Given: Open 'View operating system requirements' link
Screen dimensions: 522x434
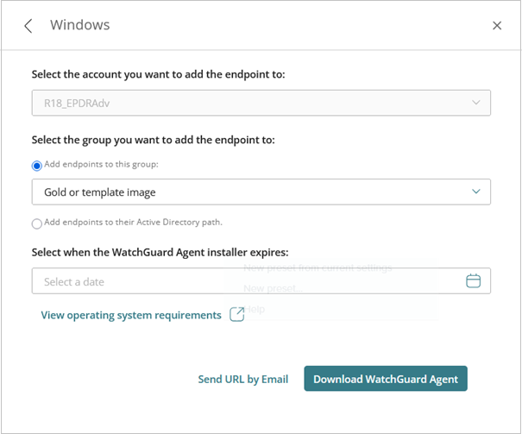Looking at the screenshot, I should point(131,315).
